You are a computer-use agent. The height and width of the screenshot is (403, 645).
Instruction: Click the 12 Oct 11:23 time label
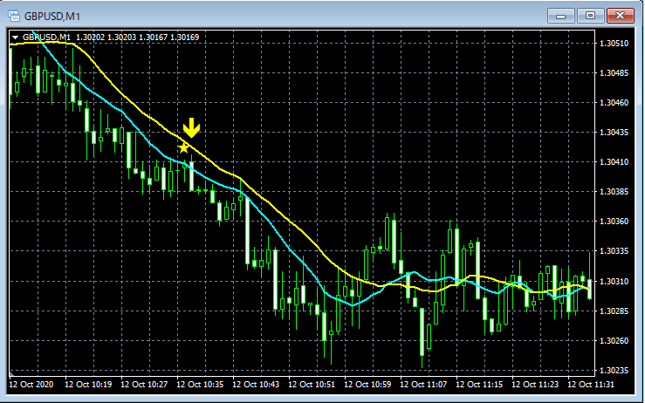(535, 385)
